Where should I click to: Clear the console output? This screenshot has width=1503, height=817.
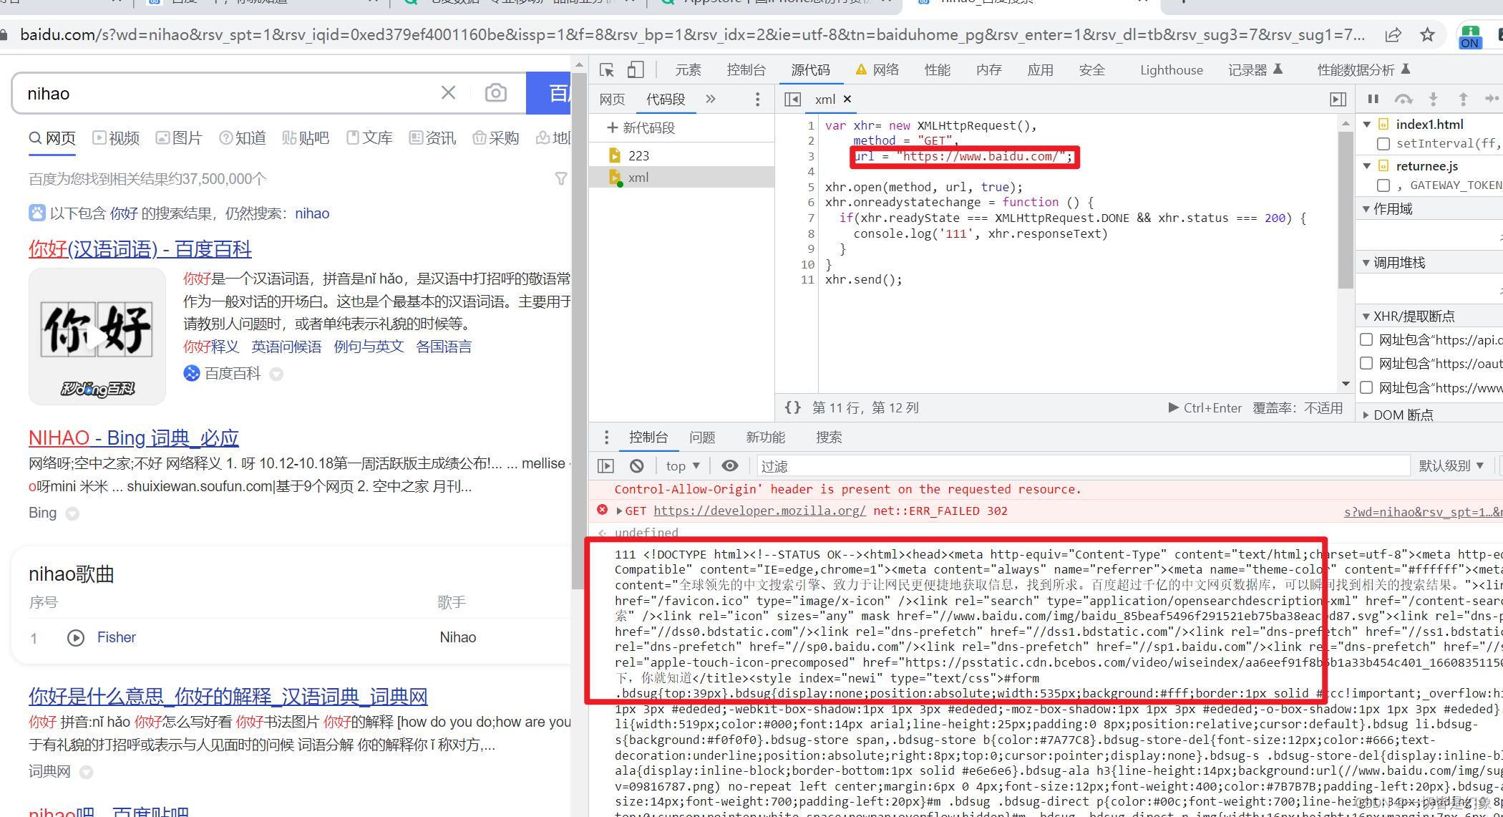point(636,466)
